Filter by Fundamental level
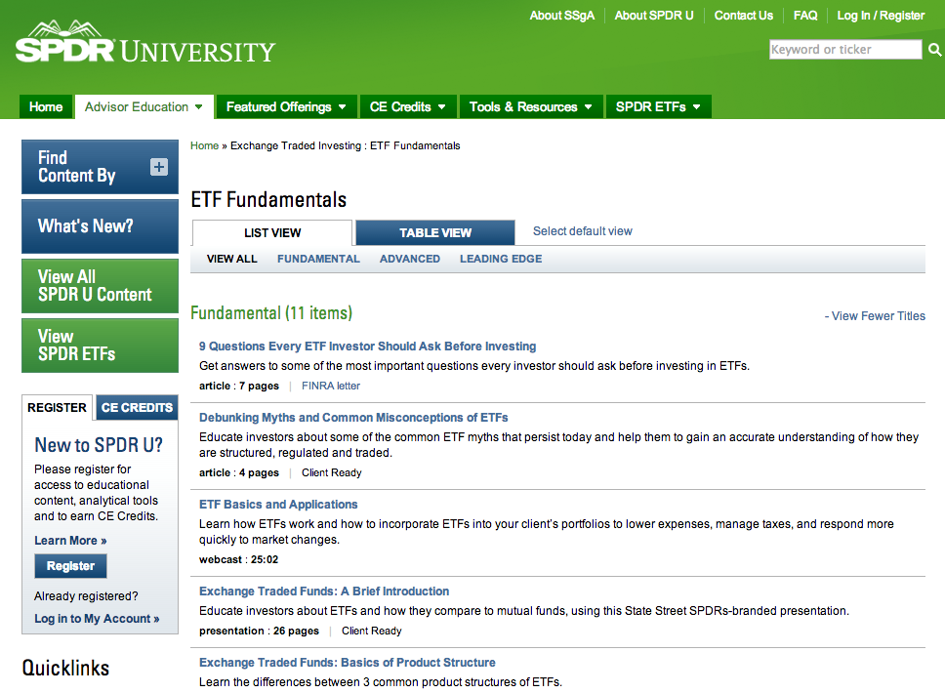The width and height of the screenshot is (945, 693). [318, 259]
